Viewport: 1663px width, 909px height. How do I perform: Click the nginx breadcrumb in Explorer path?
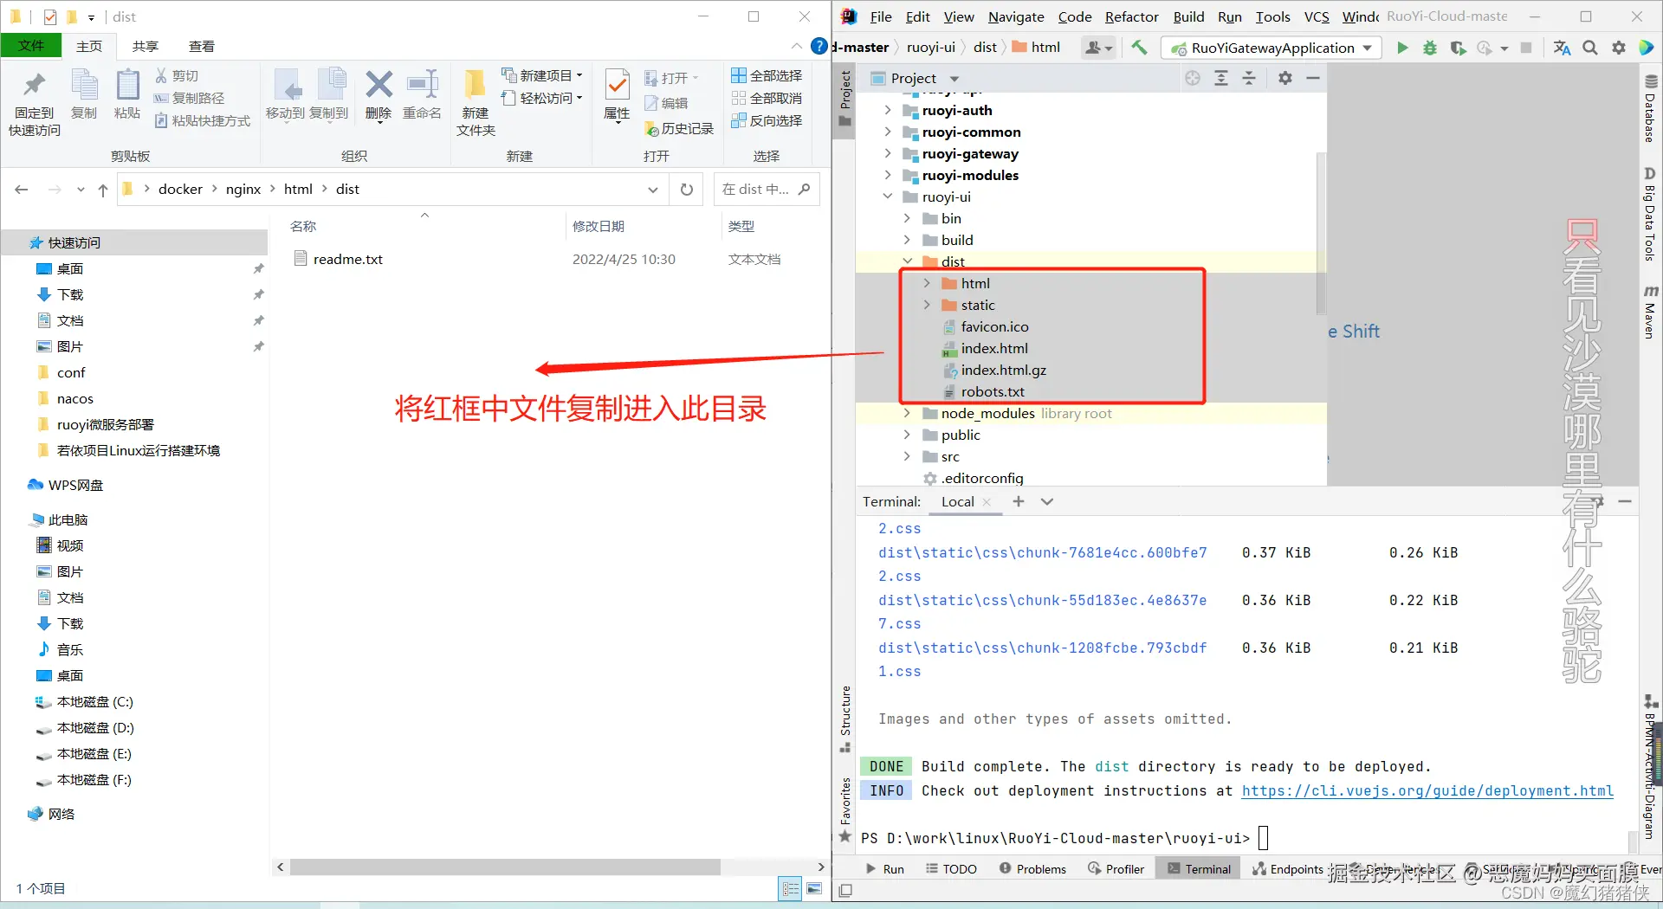(243, 190)
